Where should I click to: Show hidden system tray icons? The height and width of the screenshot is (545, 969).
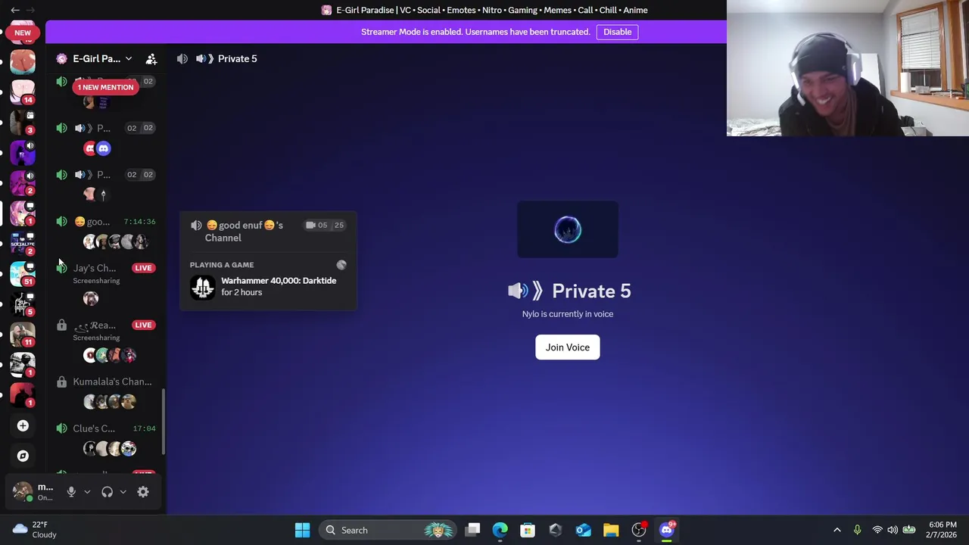click(837, 530)
